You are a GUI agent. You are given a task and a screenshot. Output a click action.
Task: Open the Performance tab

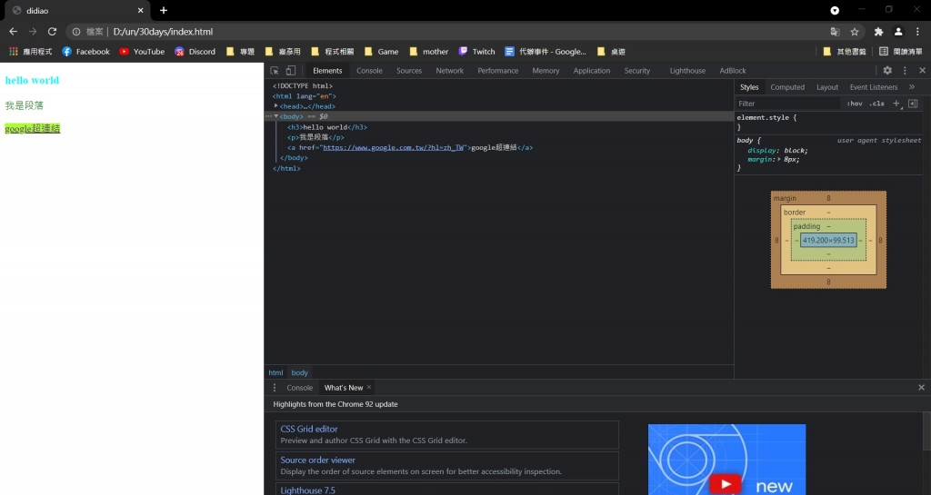pos(497,71)
